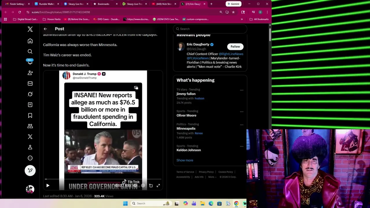Expand footer More menu
370x208 pixels.
[x=212, y=177]
